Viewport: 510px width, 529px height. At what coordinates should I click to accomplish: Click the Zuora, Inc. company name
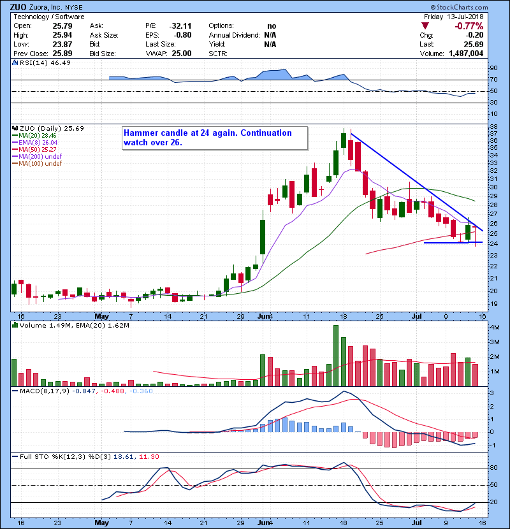(x=45, y=7)
